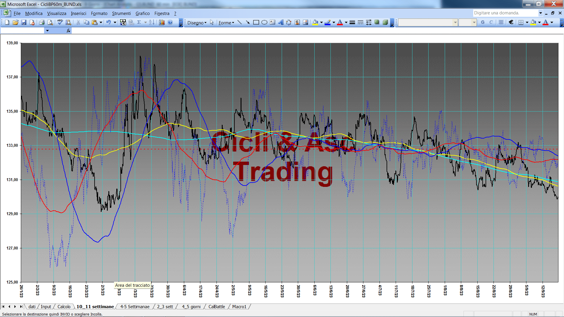Toggle italic with the C button
This screenshot has width=564, height=317.
point(491,22)
